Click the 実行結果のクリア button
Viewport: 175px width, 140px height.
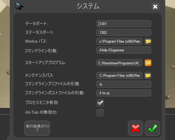37,128
